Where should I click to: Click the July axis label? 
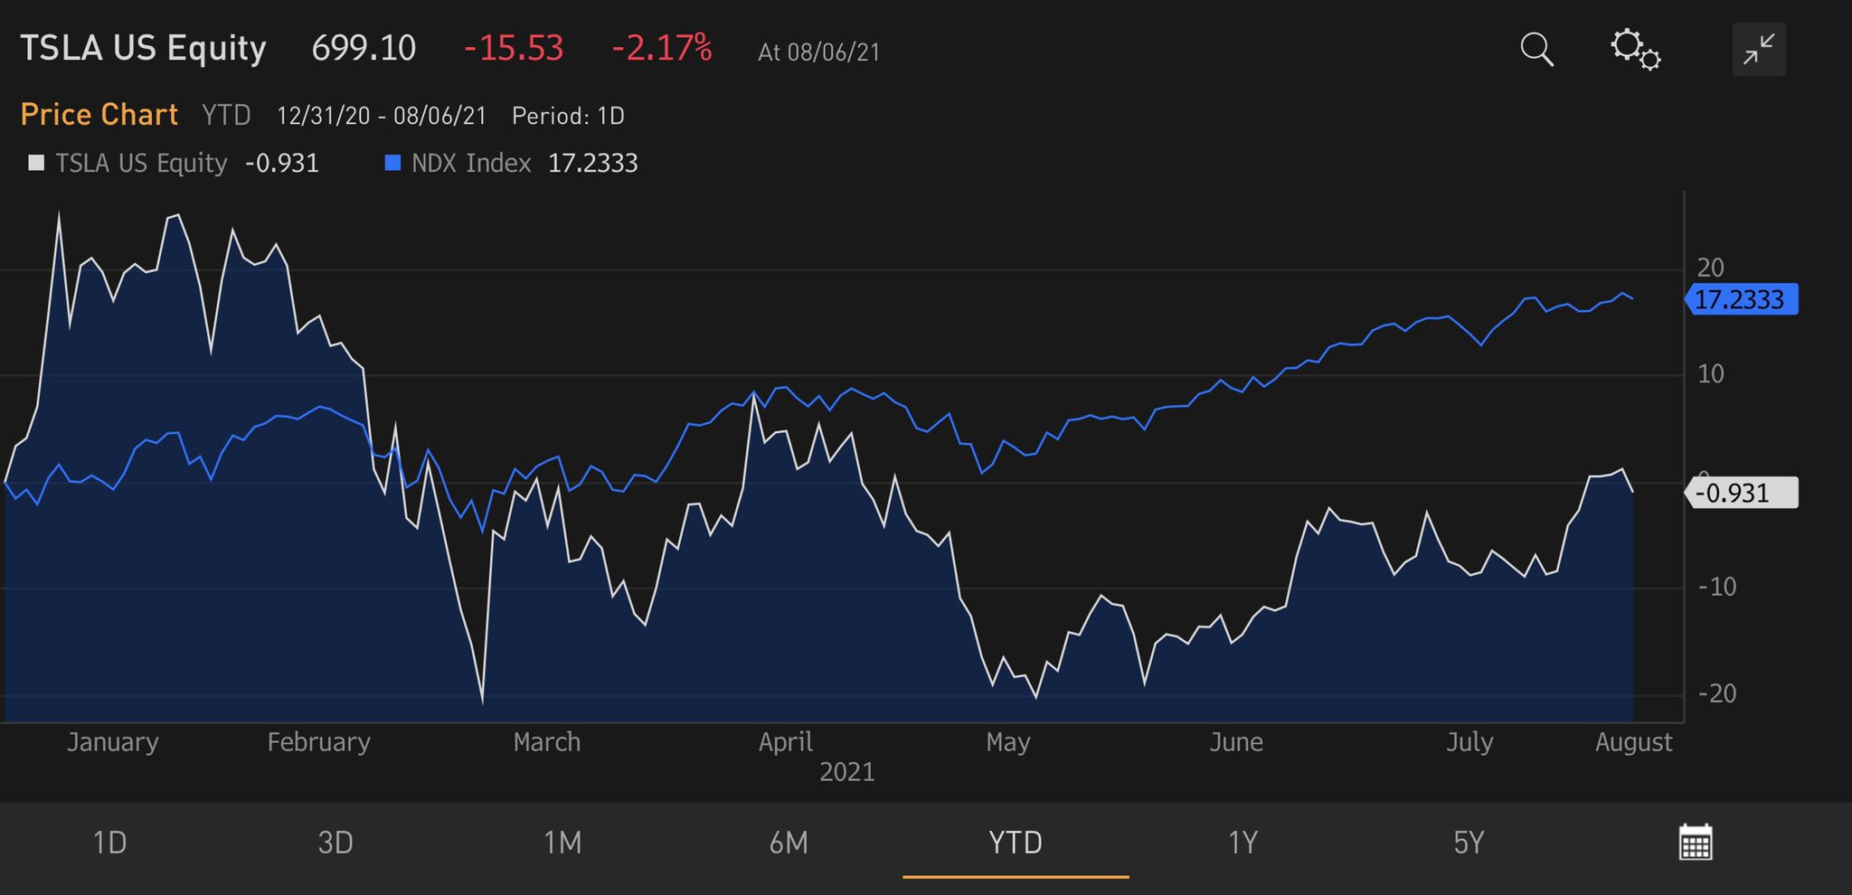tap(1469, 742)
